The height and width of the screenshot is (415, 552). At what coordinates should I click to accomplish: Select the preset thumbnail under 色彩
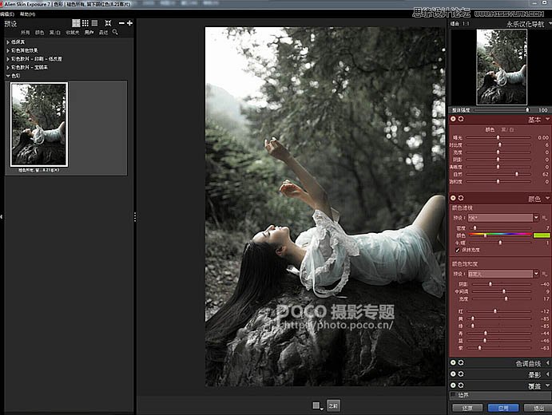[39, 125]
